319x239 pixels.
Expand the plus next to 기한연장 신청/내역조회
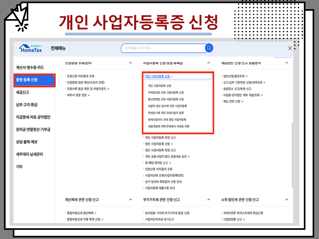[264, 82]
